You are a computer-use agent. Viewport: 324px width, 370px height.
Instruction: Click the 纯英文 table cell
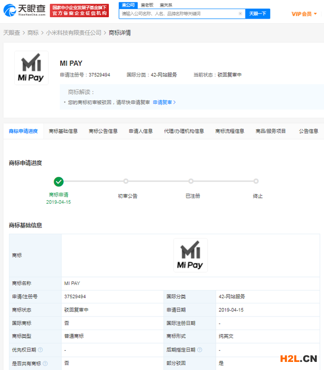[226, 336]
